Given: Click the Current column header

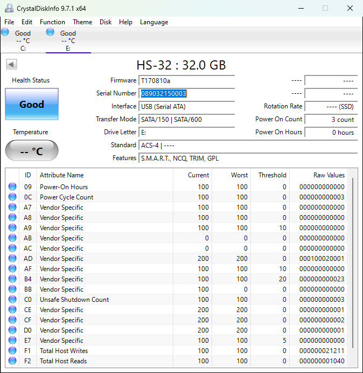Looking at the screenshot, I should coord(193,175).
